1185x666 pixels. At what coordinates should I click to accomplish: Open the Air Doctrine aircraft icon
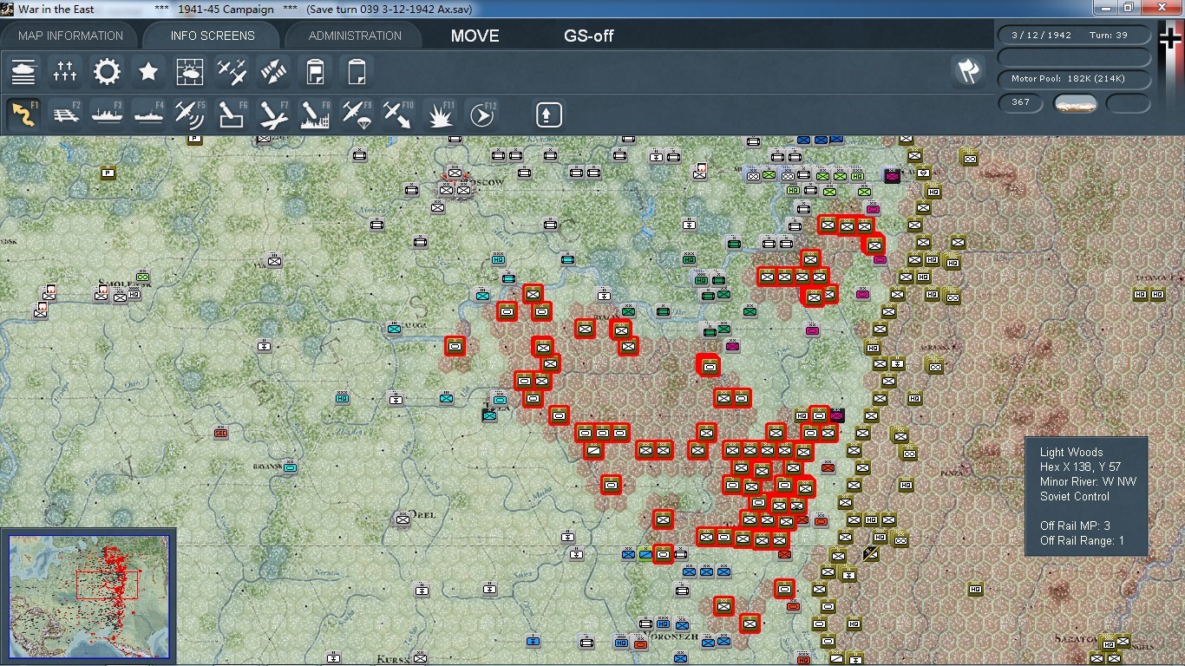tap(232, 71)
